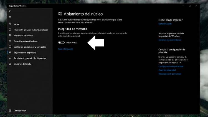The height and width of the screenshot is (117, 208).
Task: Click the core isolation chip icon
Action: point(60,14)
